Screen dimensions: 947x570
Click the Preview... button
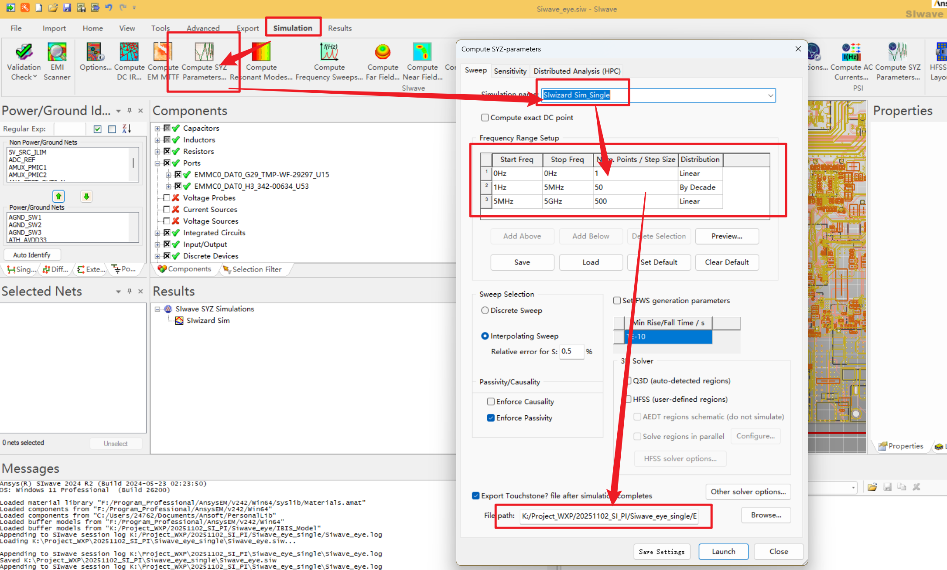click(727, 236)
